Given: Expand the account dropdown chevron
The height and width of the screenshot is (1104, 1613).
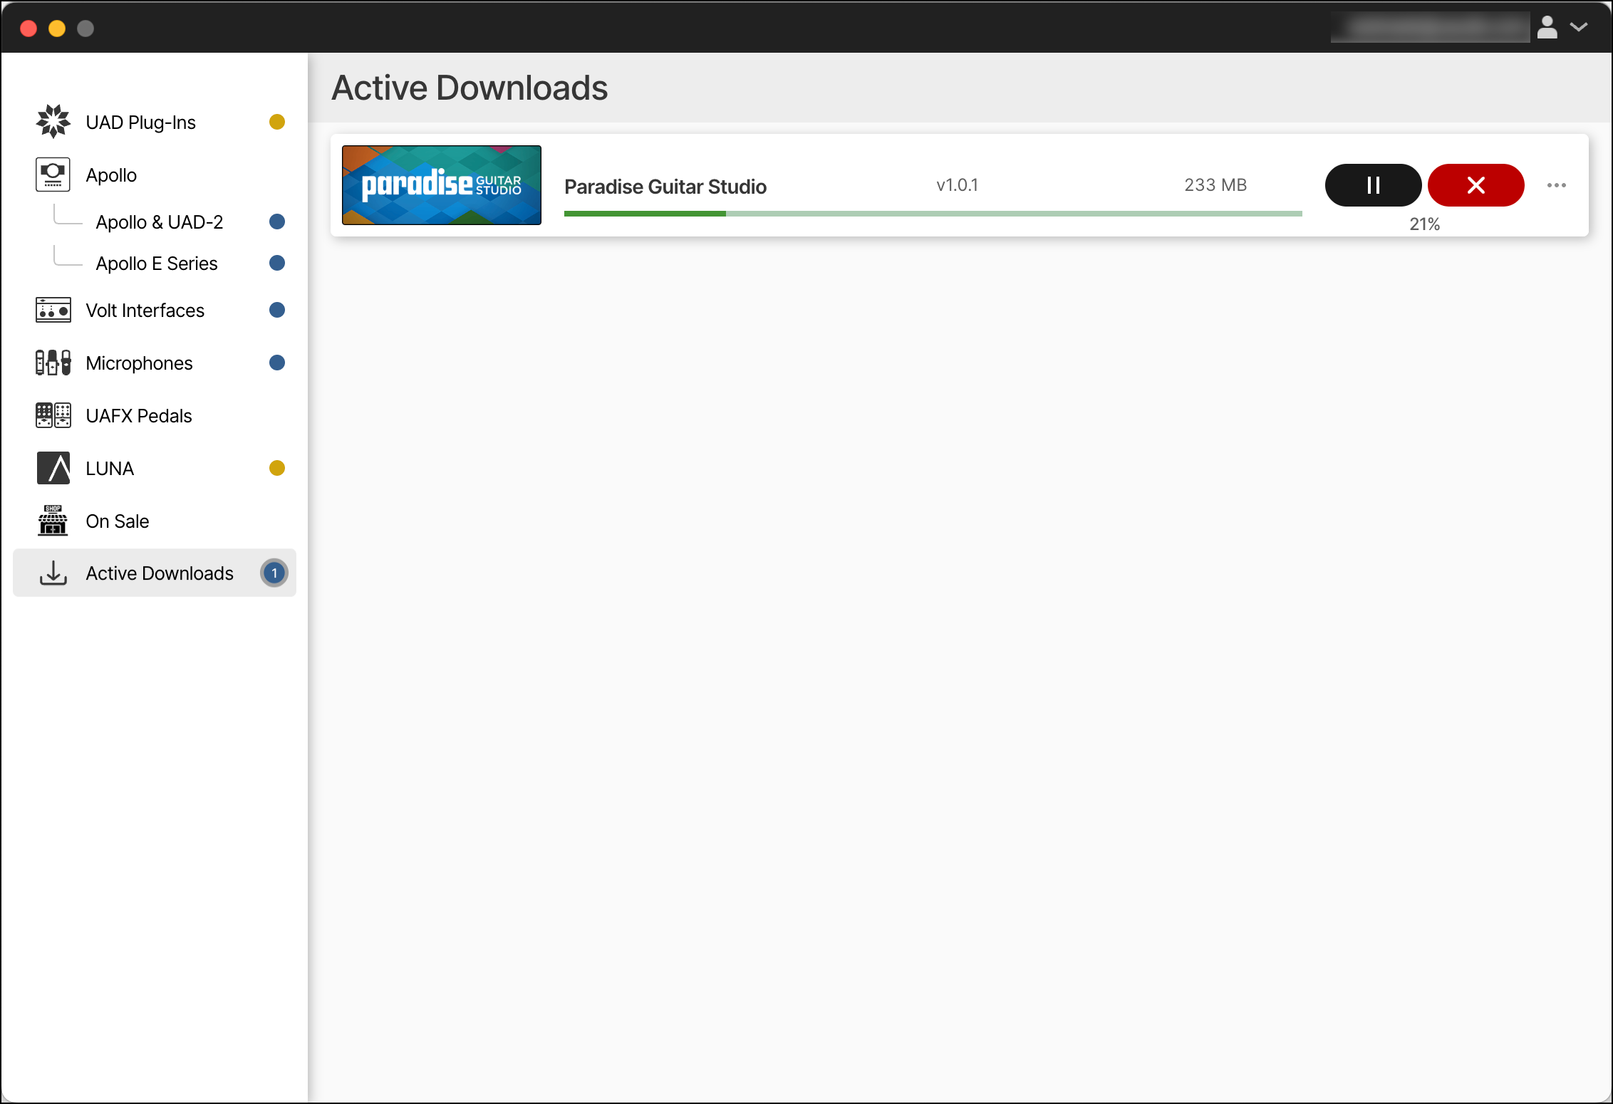Looking at the screenshot, I should pyautogui.click(x=1579, y=27).
